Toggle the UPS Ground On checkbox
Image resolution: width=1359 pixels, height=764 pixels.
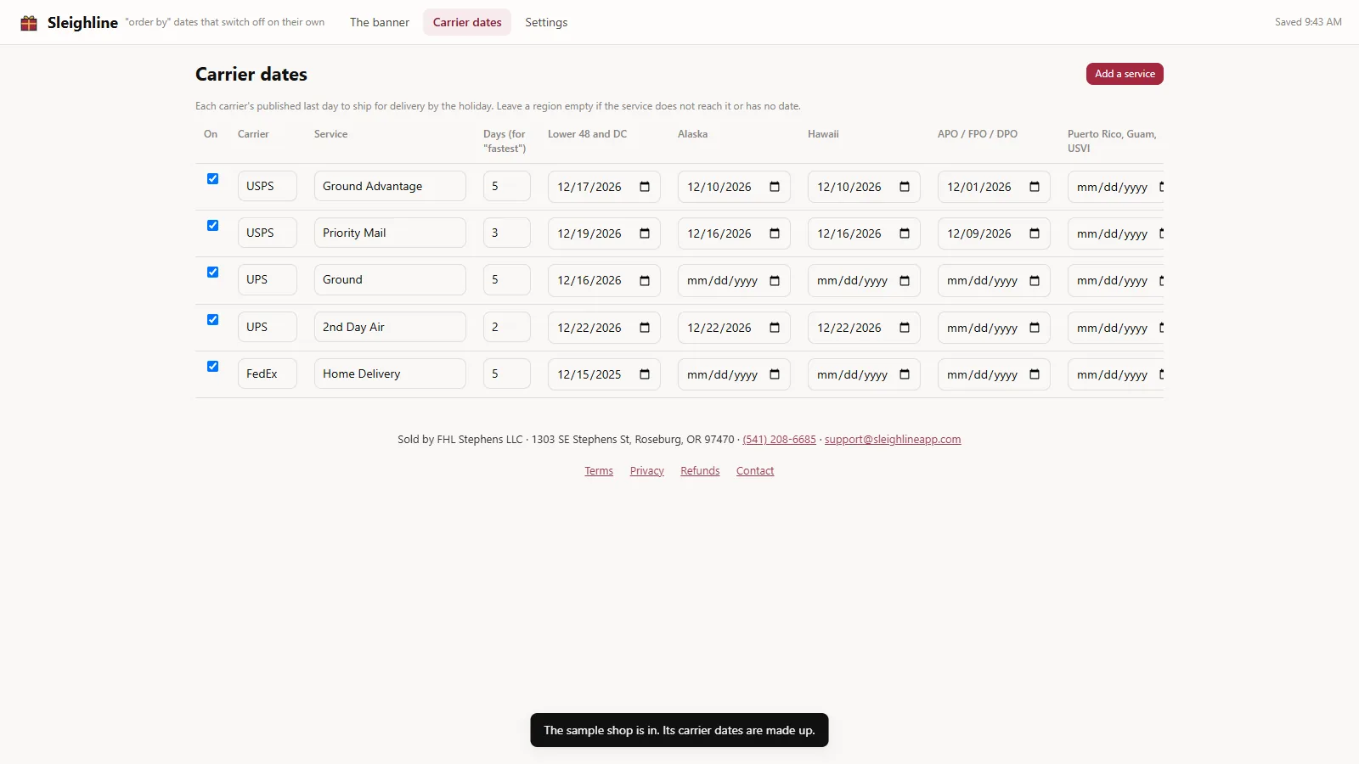[212, 272]
